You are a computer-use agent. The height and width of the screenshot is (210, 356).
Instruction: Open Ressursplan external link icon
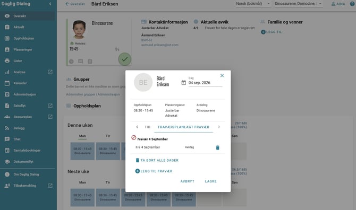coord(50,117)
